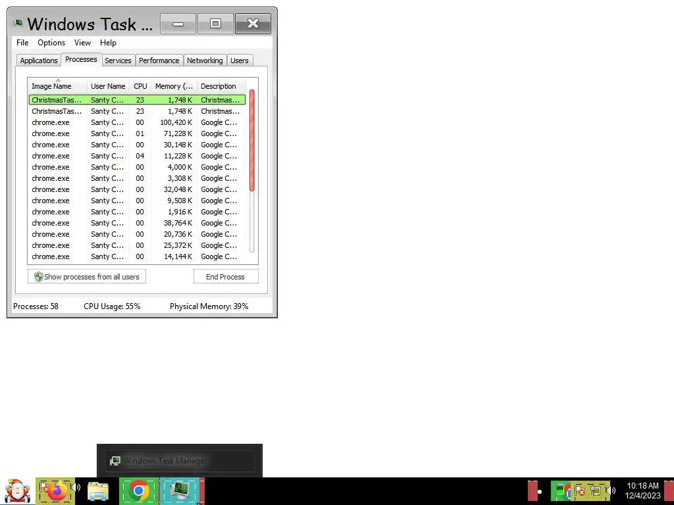This screenshot has width=674, height=505.
Task: Click the Task Manager taskbar icon
Action: [179, 491]
